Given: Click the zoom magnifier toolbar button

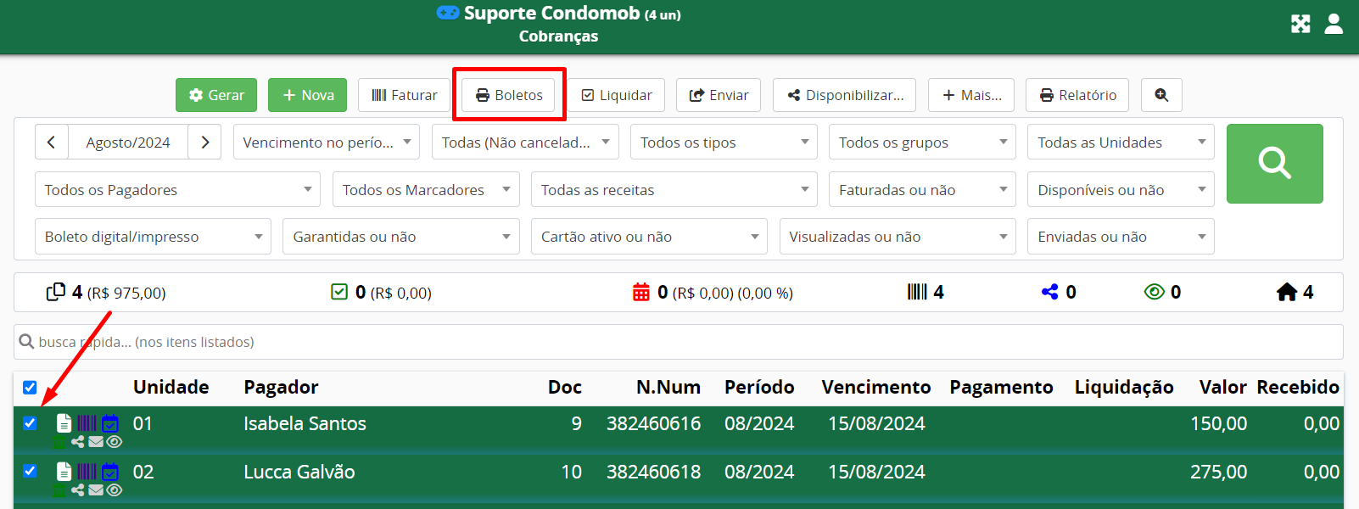Looking at the screenshot, I should click(1161, 95).
